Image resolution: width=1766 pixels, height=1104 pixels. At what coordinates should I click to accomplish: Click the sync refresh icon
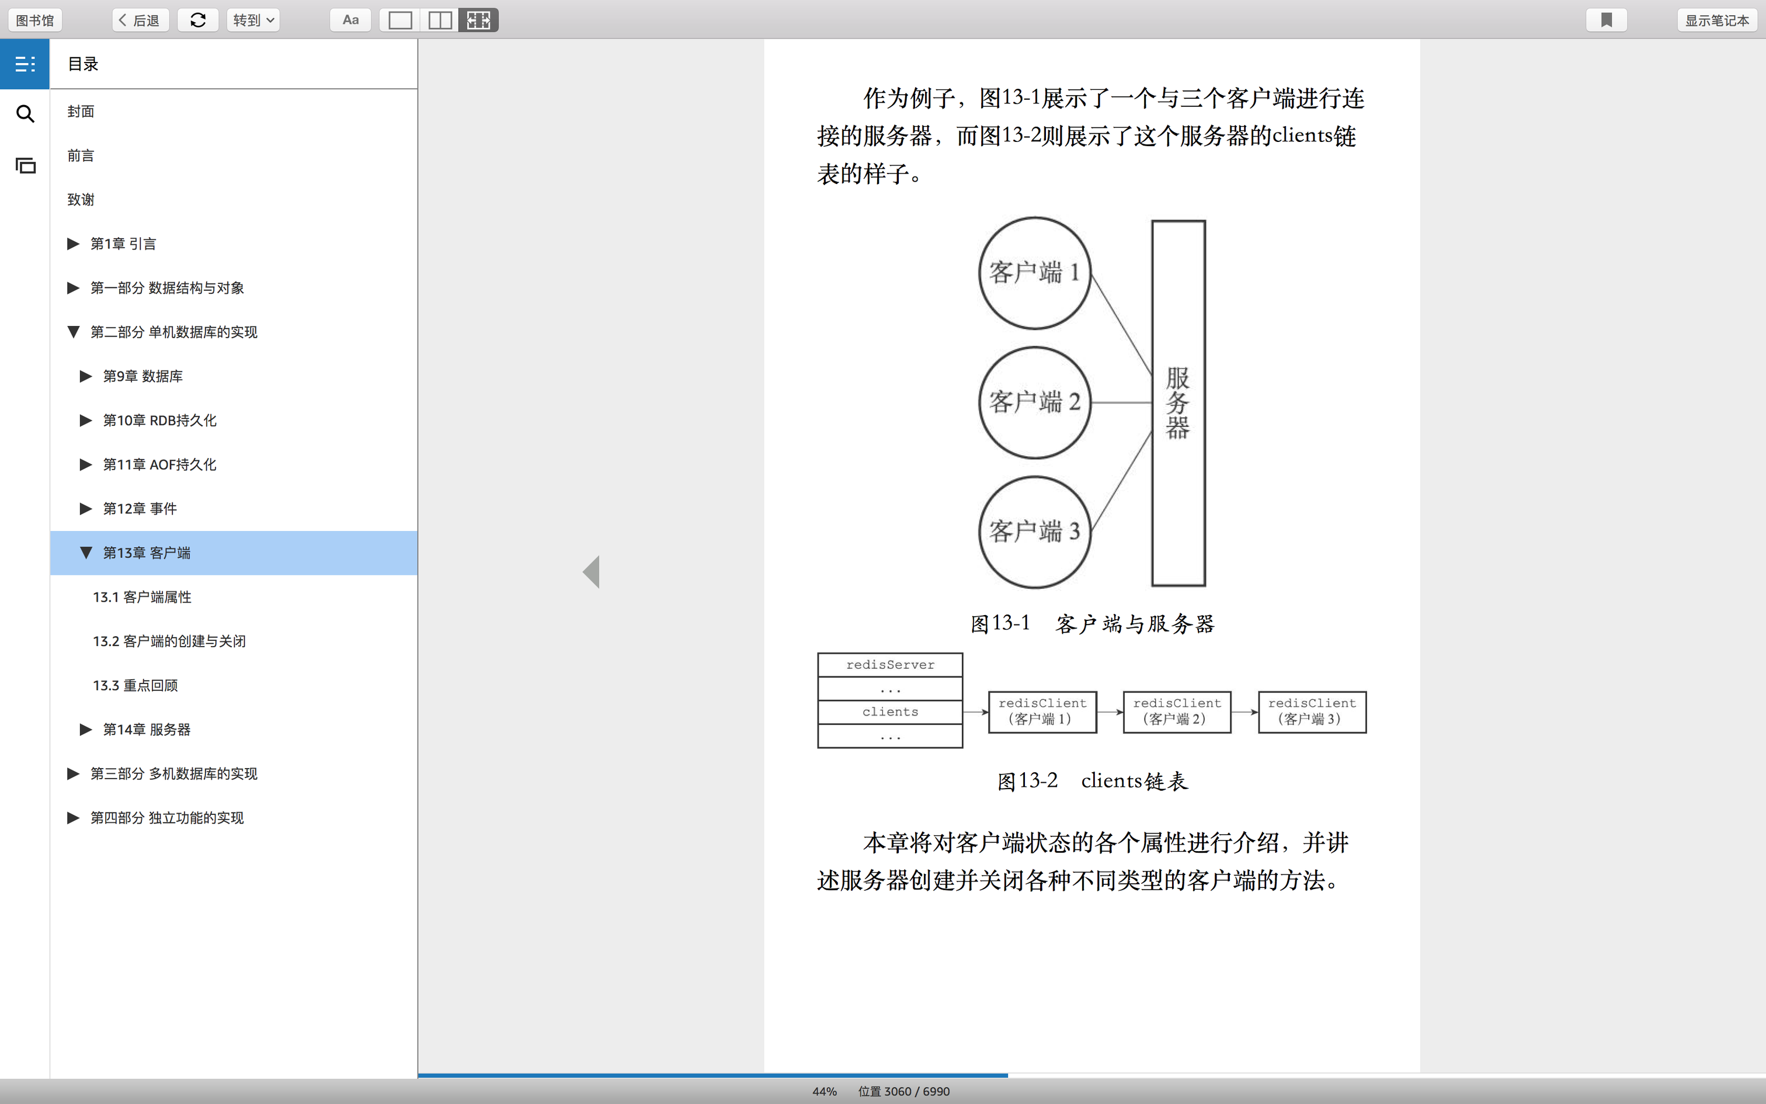pos(198,20)
